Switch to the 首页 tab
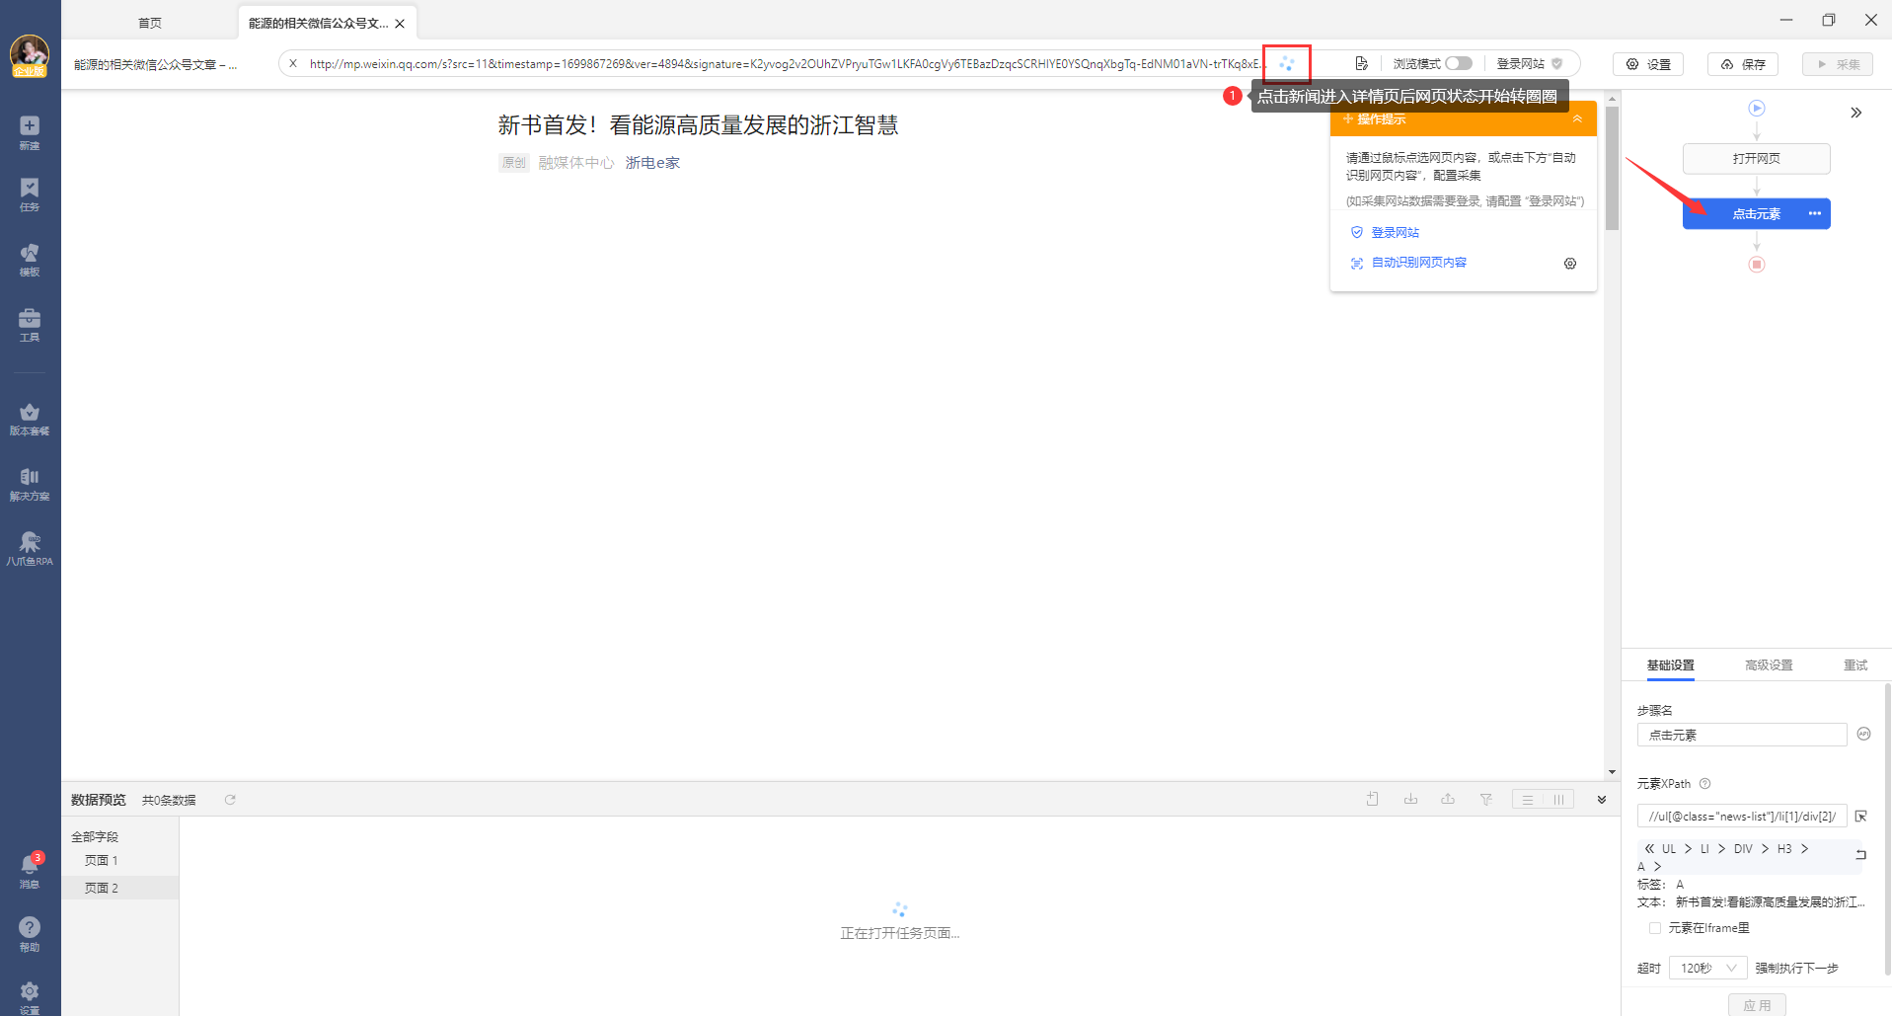 (x=150, y=23)
